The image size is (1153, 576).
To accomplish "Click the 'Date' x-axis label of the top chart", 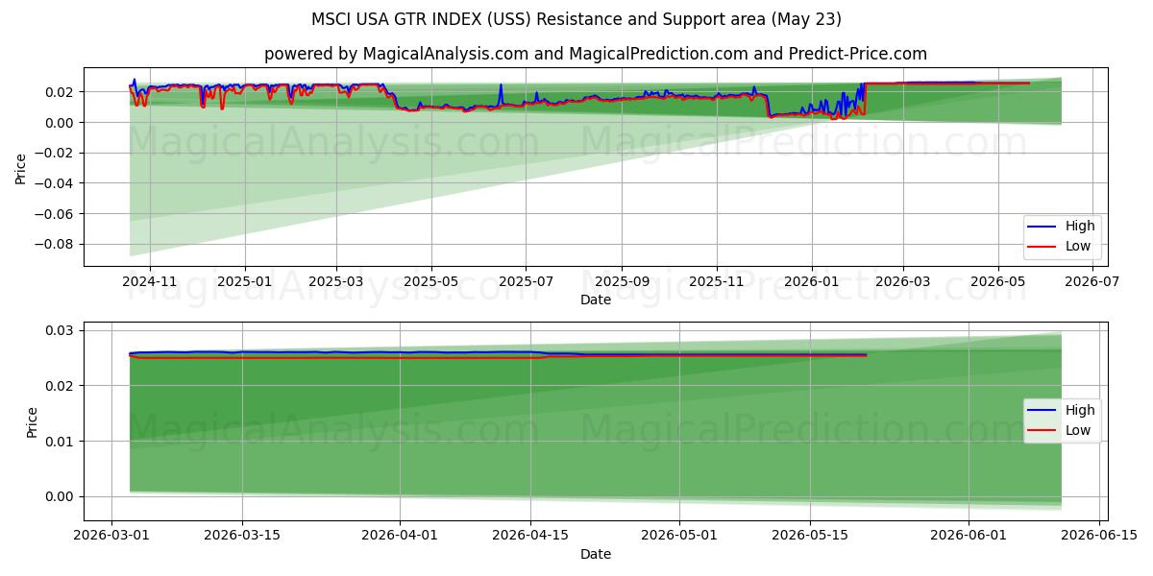I will [x=595, y=300].
